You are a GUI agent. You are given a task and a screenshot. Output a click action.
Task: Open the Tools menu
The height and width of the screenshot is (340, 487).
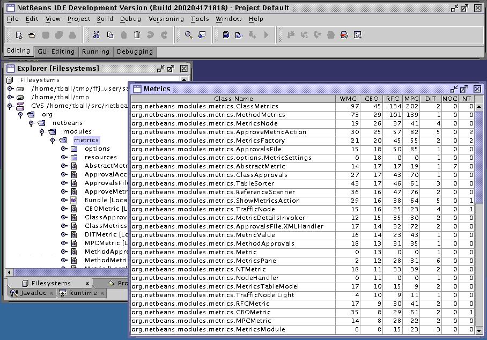coord(200,19)
